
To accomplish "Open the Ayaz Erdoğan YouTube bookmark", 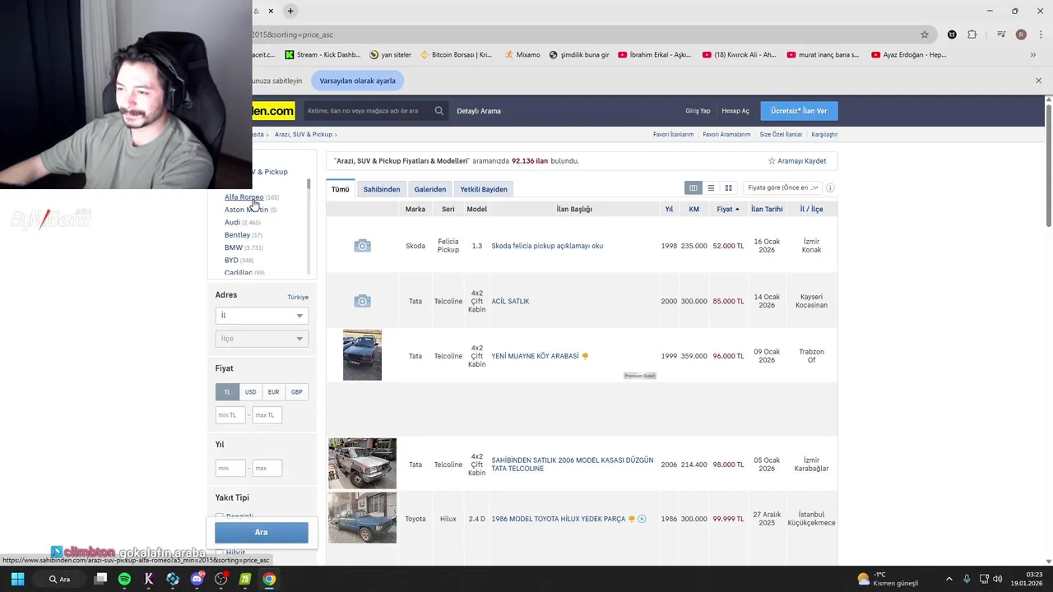I will (x=908, y=55).
